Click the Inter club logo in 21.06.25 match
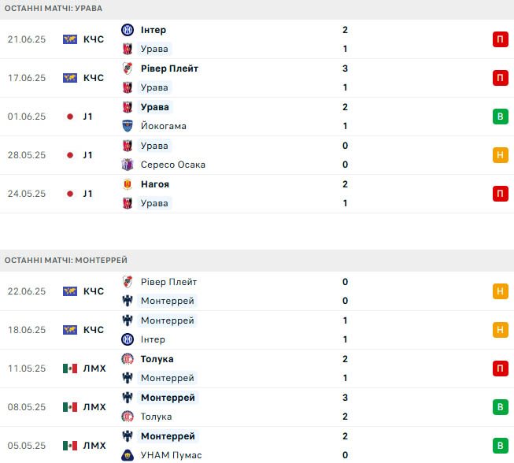Screen dimensions: 514x463 click(128, 30)
